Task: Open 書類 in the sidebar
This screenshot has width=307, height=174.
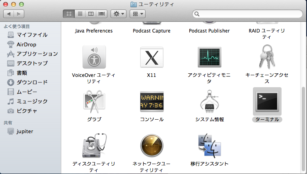Action: coord(31,73)
